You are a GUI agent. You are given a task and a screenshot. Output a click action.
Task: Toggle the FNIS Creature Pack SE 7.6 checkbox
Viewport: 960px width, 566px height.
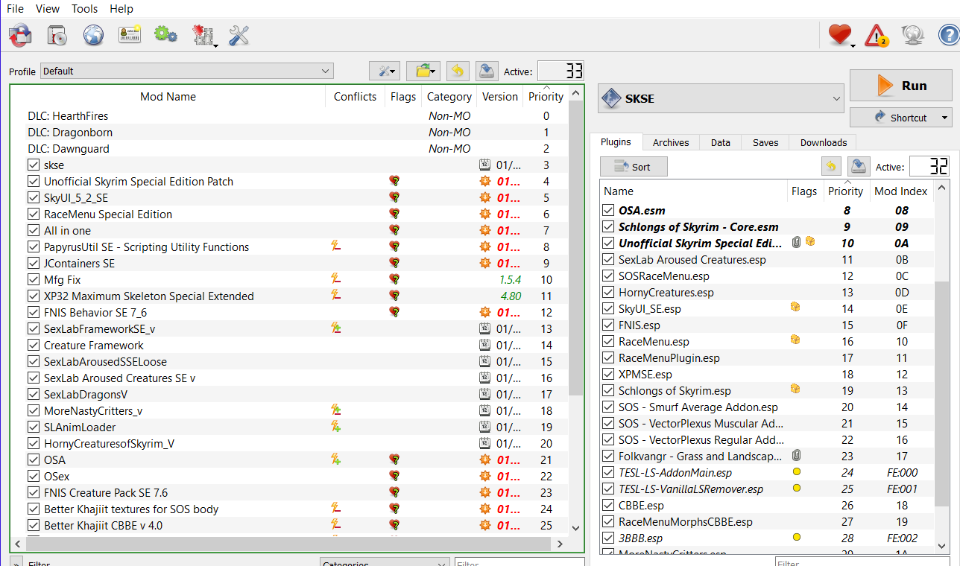pos(33,493)
